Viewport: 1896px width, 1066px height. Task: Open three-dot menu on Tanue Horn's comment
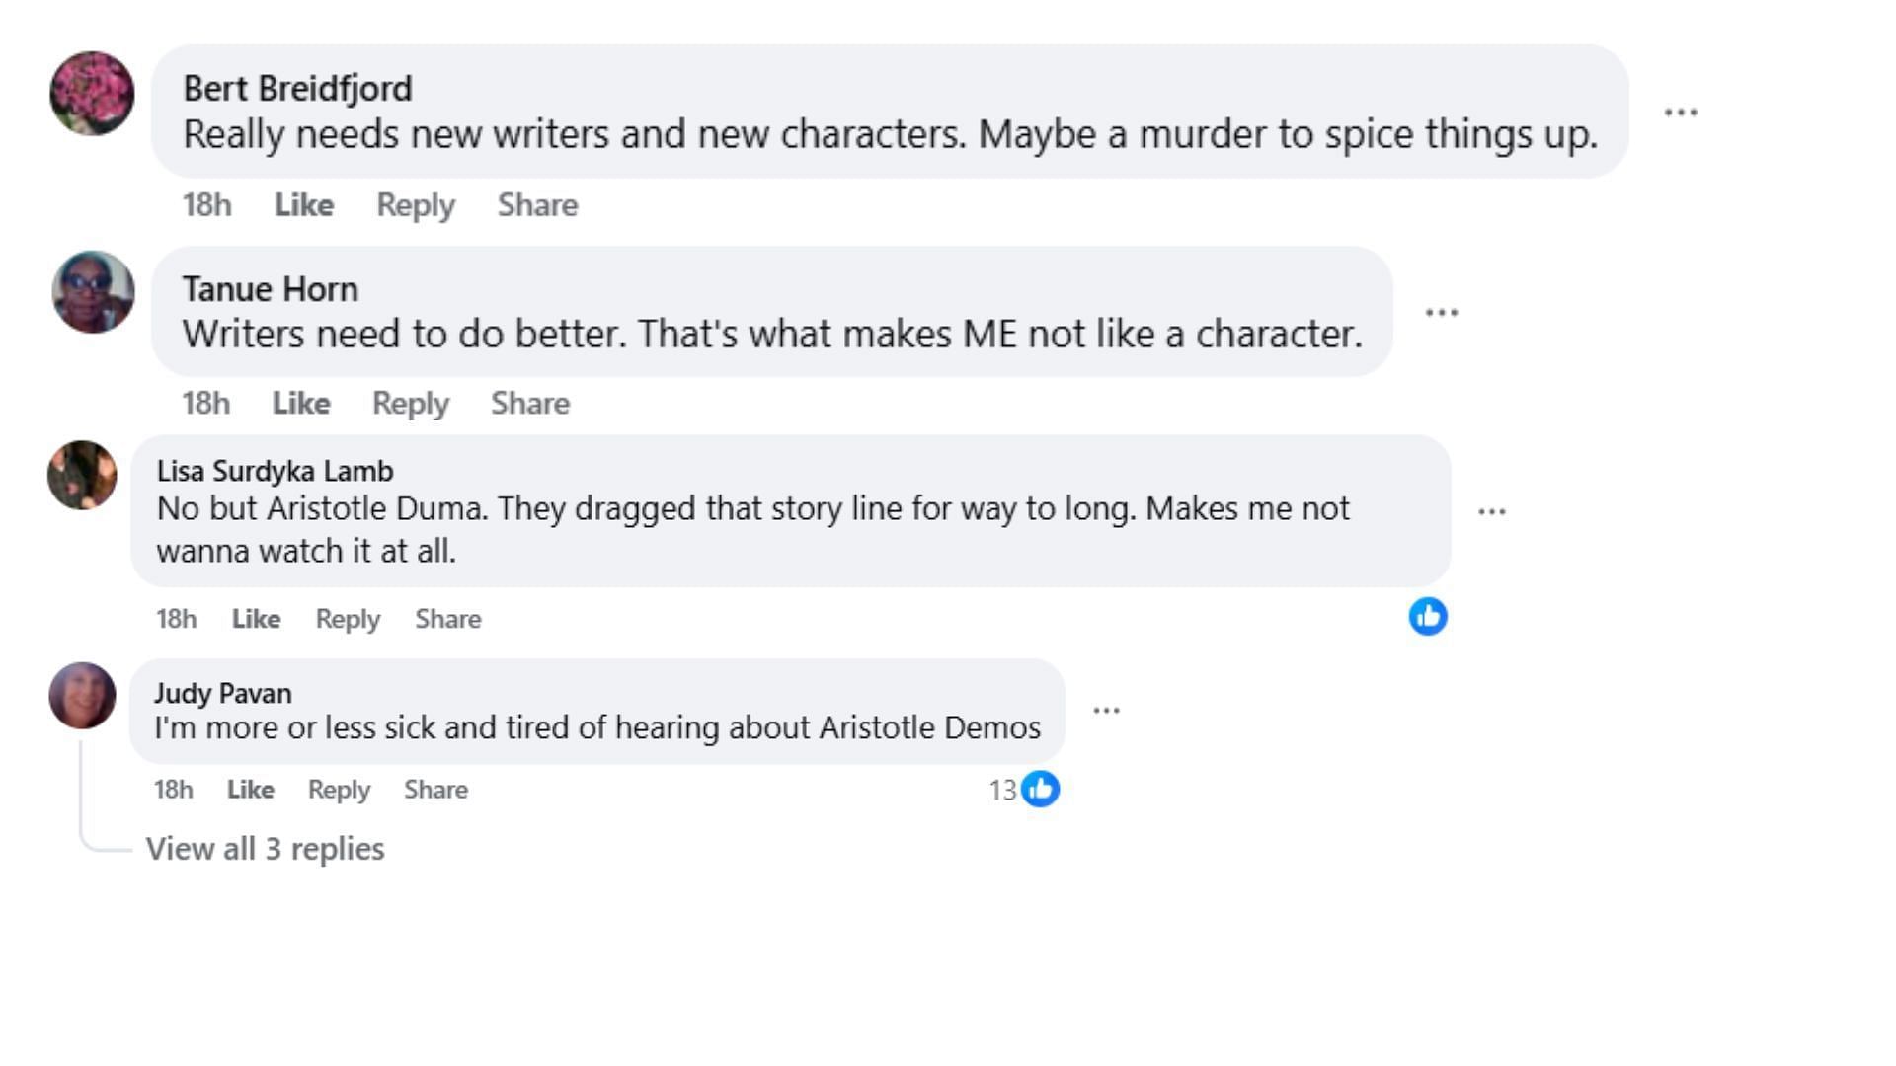(x=1441, y=313)
